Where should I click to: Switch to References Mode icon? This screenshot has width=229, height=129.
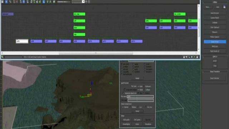click(24, 1)
